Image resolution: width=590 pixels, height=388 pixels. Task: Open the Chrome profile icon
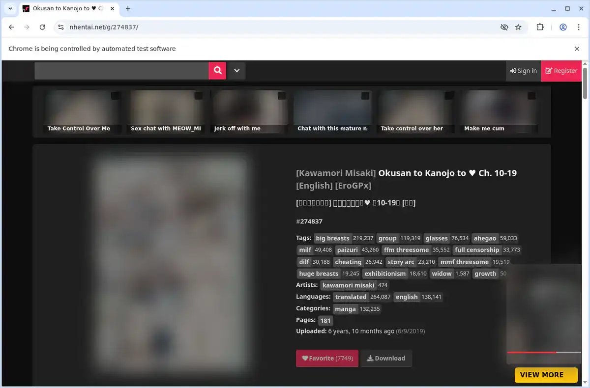point(563,27)
